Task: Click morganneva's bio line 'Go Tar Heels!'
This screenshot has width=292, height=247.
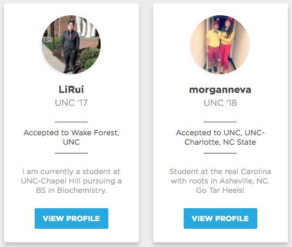Action: pos(220,191)
